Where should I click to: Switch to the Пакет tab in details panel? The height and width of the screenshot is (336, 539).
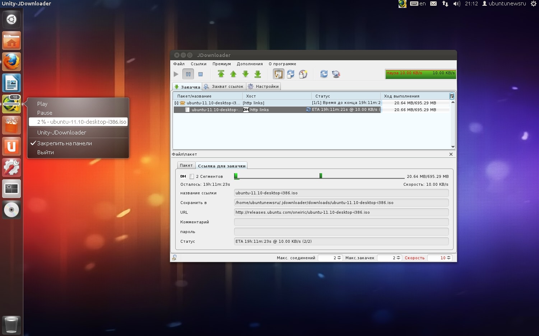pyautogui.click(x=186, y=165)
